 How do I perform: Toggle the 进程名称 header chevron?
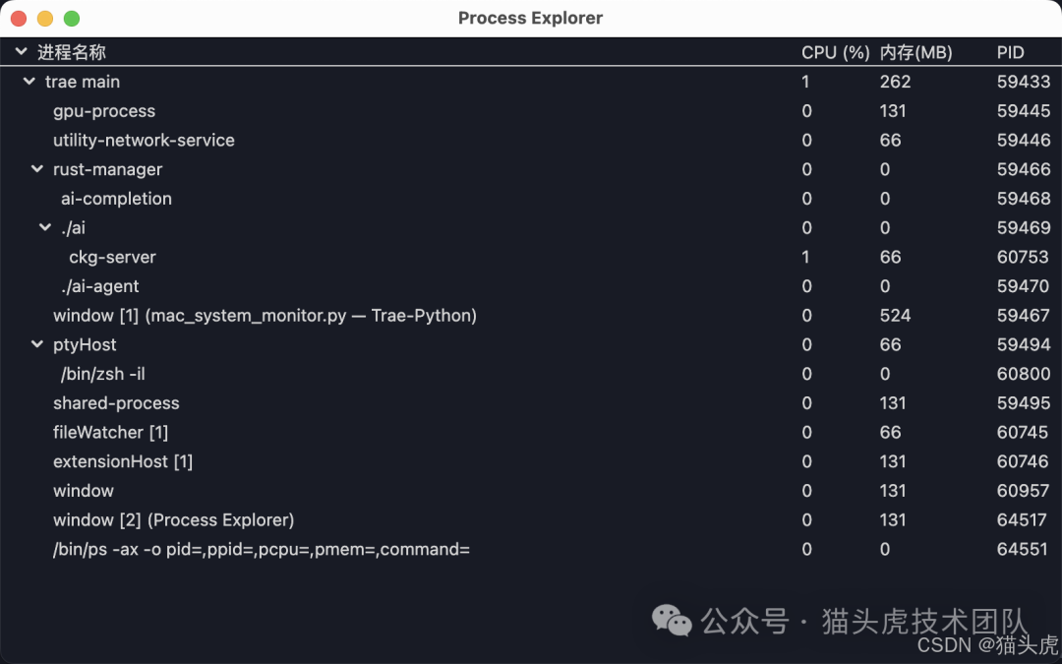click(x=21, y=52)
